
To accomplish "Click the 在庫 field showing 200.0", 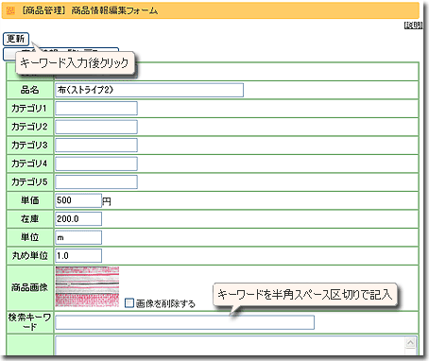I will point(78,218).
